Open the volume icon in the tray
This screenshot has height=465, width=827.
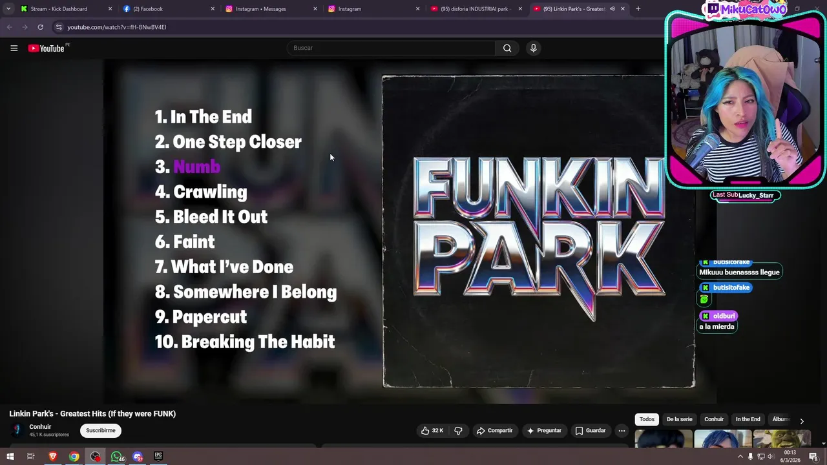[x=771, y=457]
